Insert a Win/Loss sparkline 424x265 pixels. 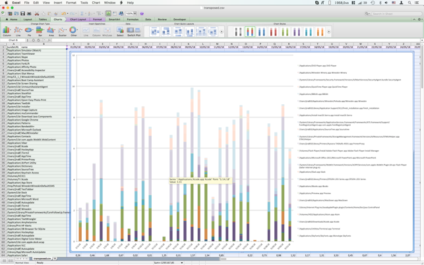point(107,31)
